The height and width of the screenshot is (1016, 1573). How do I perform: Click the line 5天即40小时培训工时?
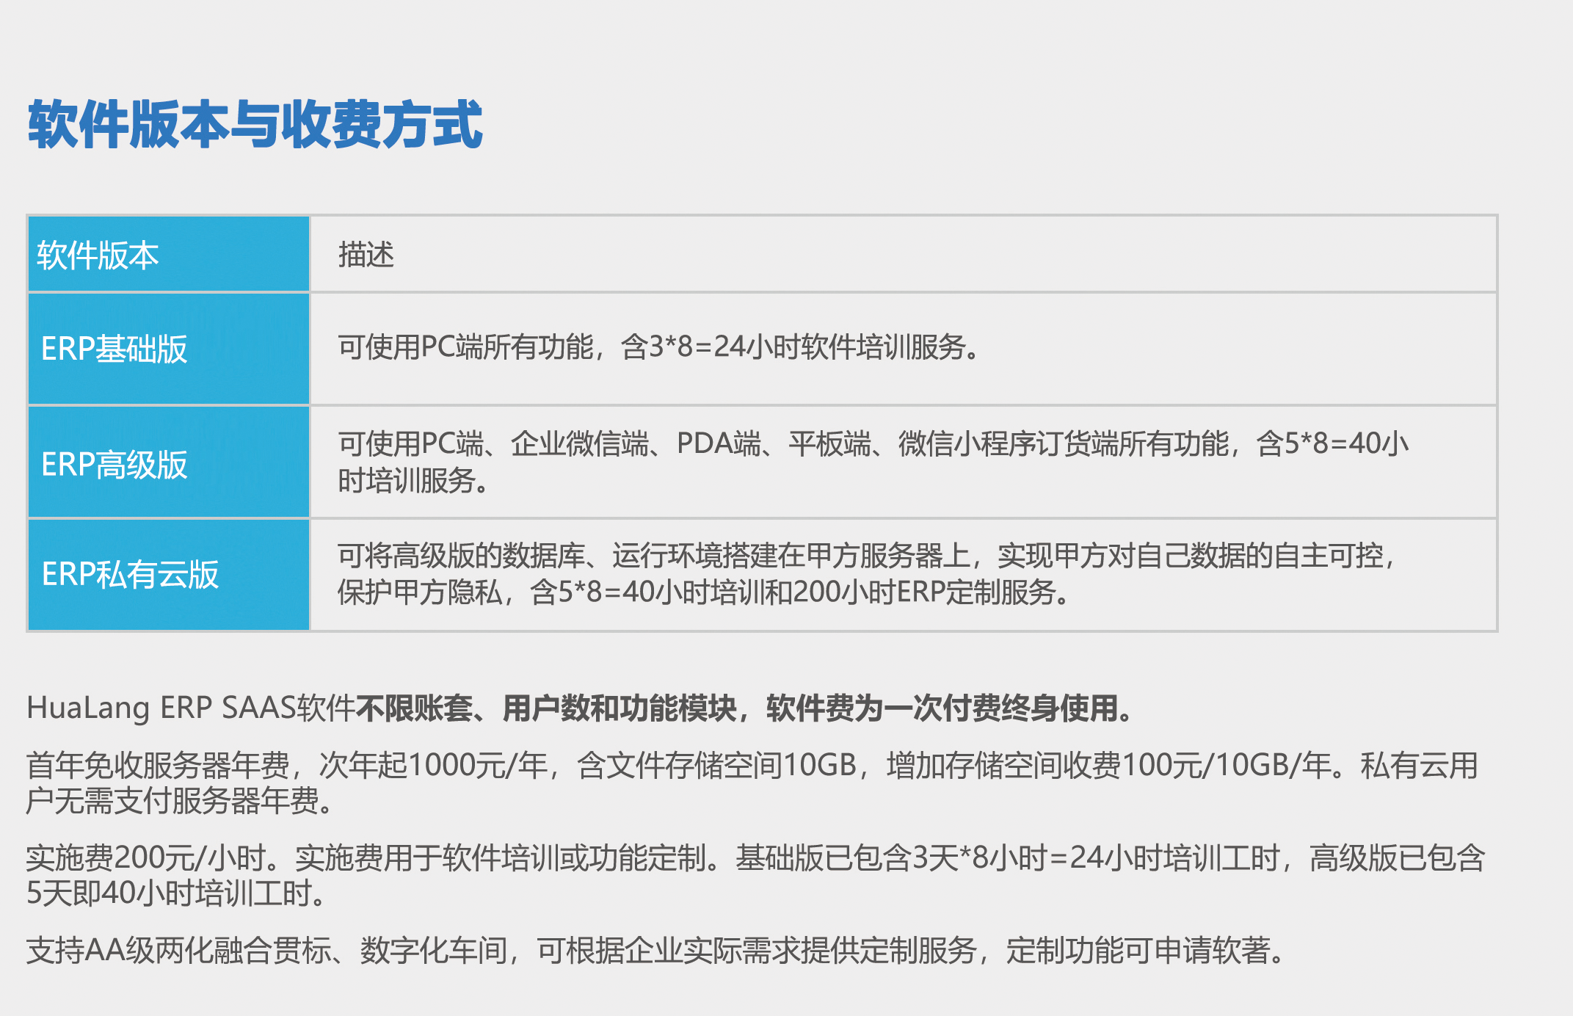[x=176, y=893]
